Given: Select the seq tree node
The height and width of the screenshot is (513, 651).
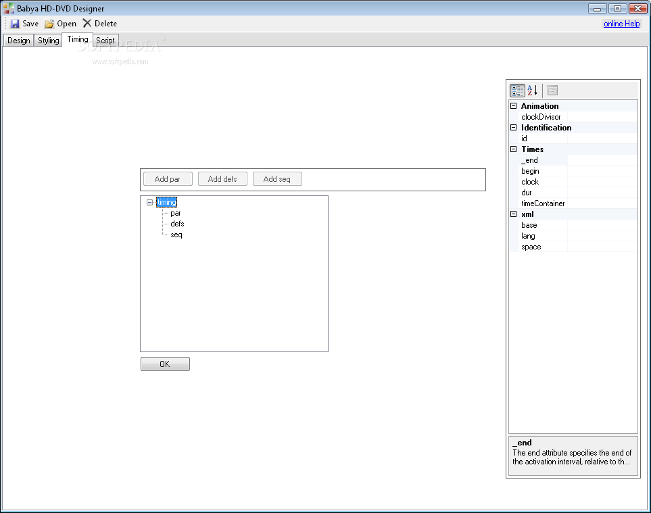Looking at the screenshot, I should coord(176,235).
